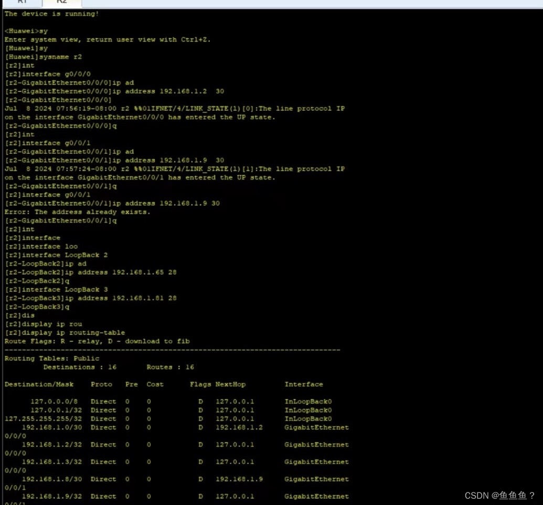
Task: Click the 'Proto' column header
Action: coord(101,384)
